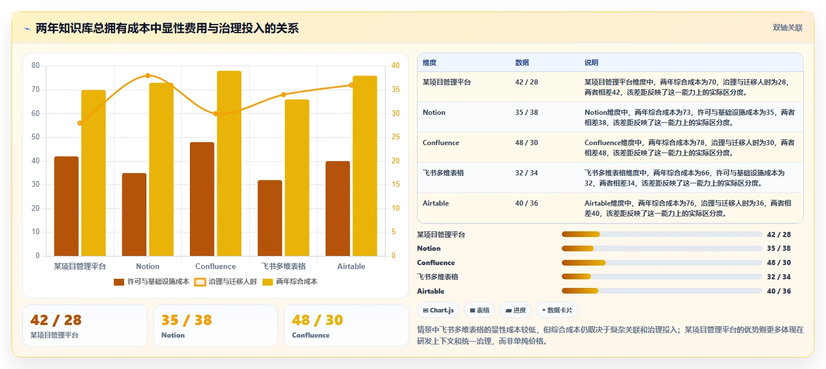Select the Chart.js chip
Image resolution: width=826 pixels, height=369 pixels.
click(438, 310)
